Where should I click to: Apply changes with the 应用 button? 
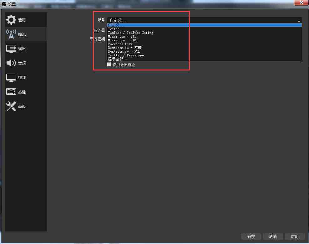click(x=295, y=236)
